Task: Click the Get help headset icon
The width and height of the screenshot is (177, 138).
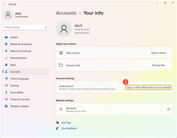Action: click(58, 122)
